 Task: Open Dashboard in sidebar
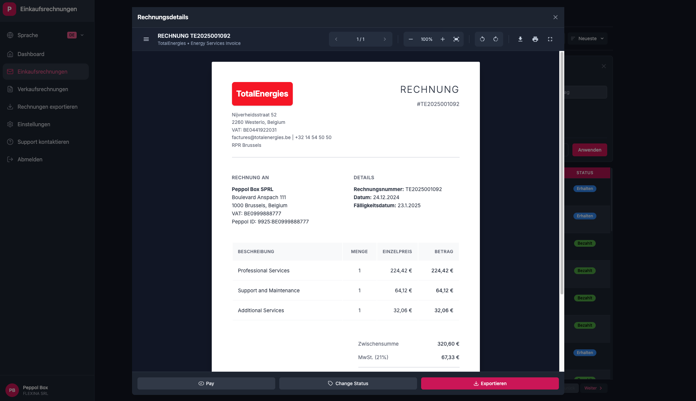pyautogui.click(x=46, y=54)
